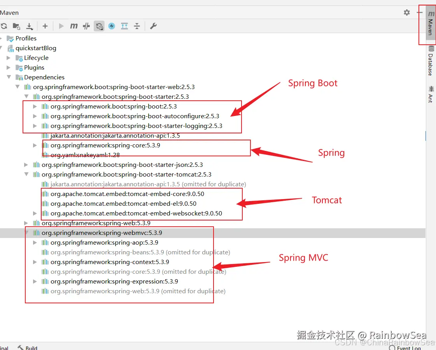Expand spring-boot-starter-logging:2.5.3 dependency

[x=35, y=126]
